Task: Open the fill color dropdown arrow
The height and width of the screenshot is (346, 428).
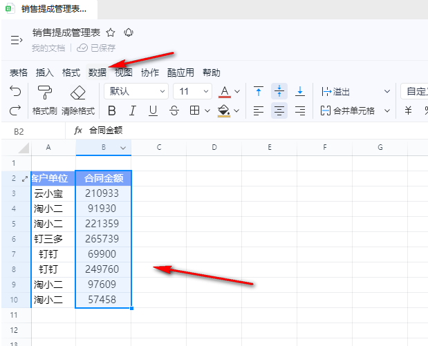Action: point(236,110)
